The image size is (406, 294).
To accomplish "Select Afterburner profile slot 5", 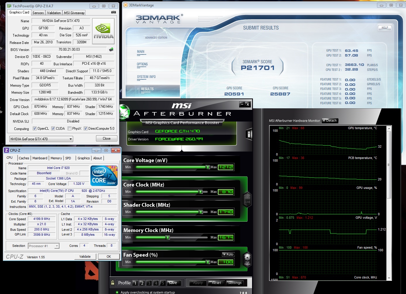I will 163,283.
